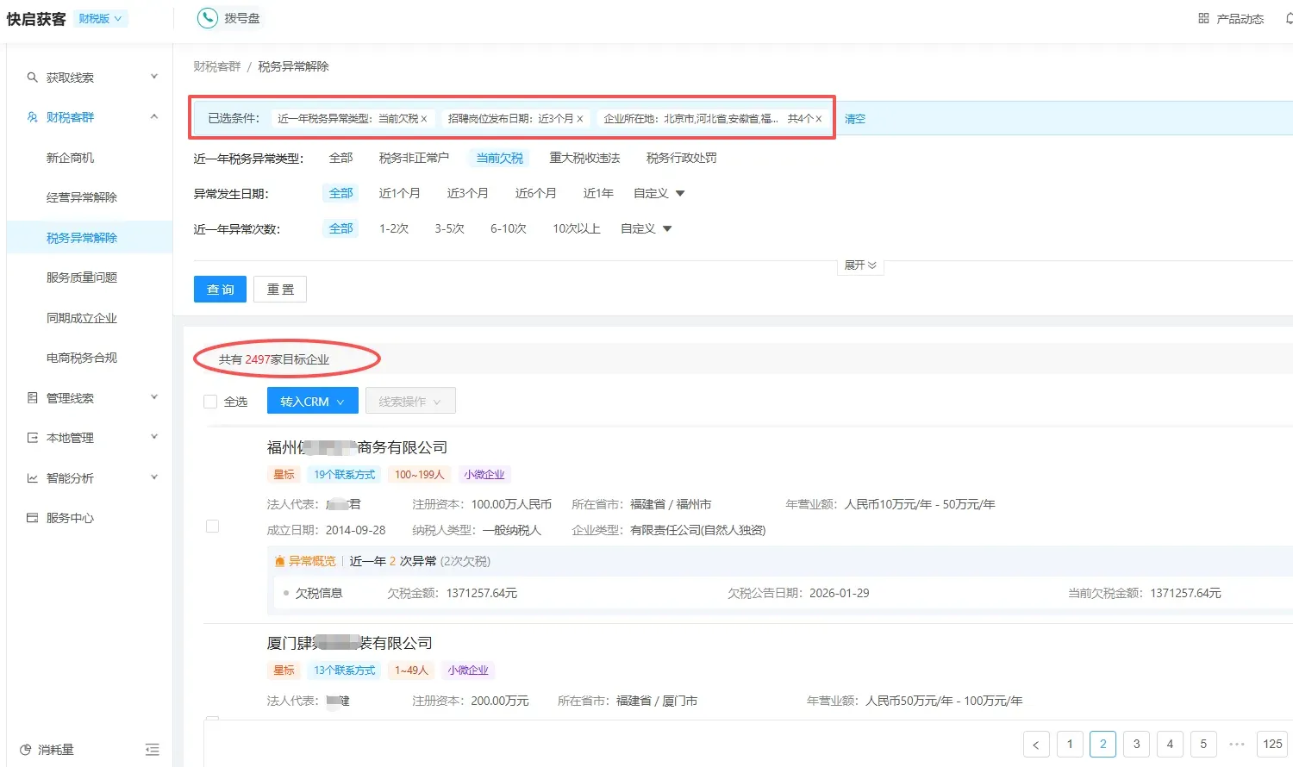
Task: Click the 财税客群 breadcrumb link
Action: point(217,66)
